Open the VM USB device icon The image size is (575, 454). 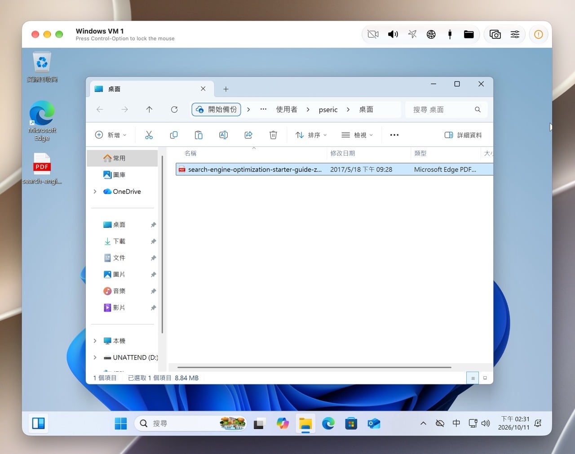coord(450,34)
